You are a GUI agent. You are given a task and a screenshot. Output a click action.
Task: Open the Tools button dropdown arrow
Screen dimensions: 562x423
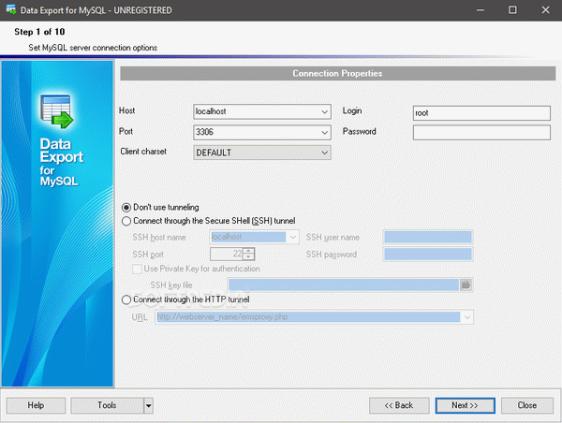tap(148, 406)
